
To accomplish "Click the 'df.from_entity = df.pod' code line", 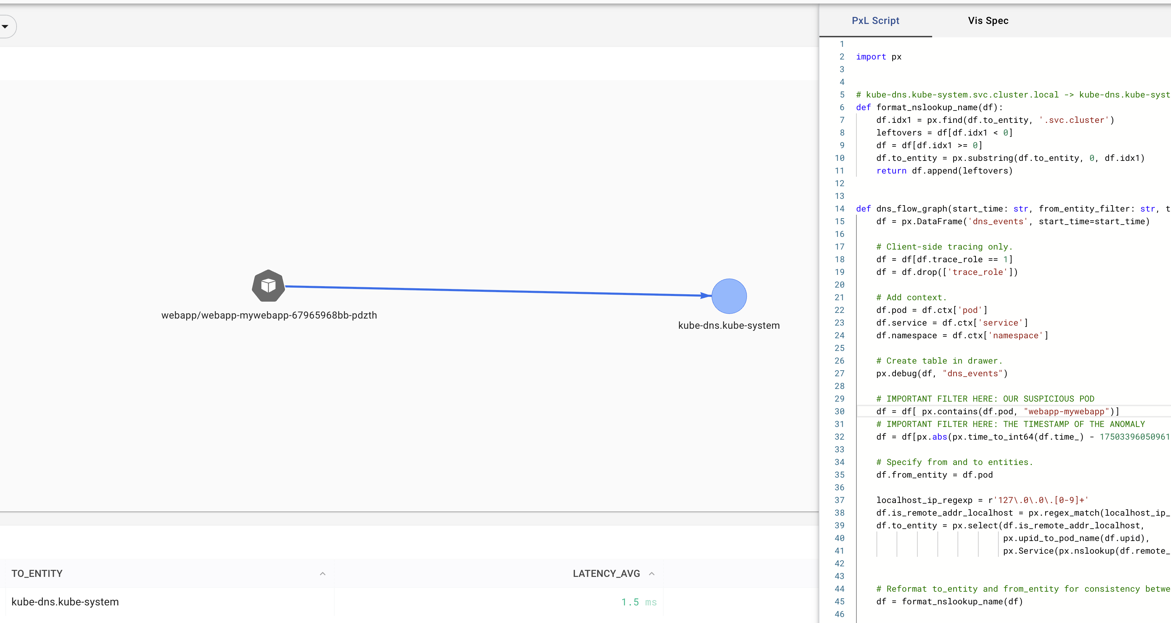I will coord(935,475).
